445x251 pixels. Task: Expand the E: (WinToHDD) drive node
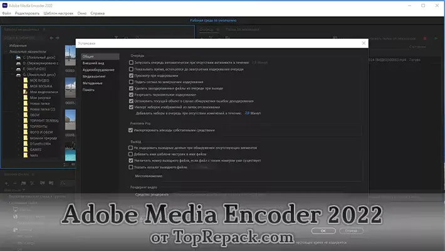[x=12, y=69]
